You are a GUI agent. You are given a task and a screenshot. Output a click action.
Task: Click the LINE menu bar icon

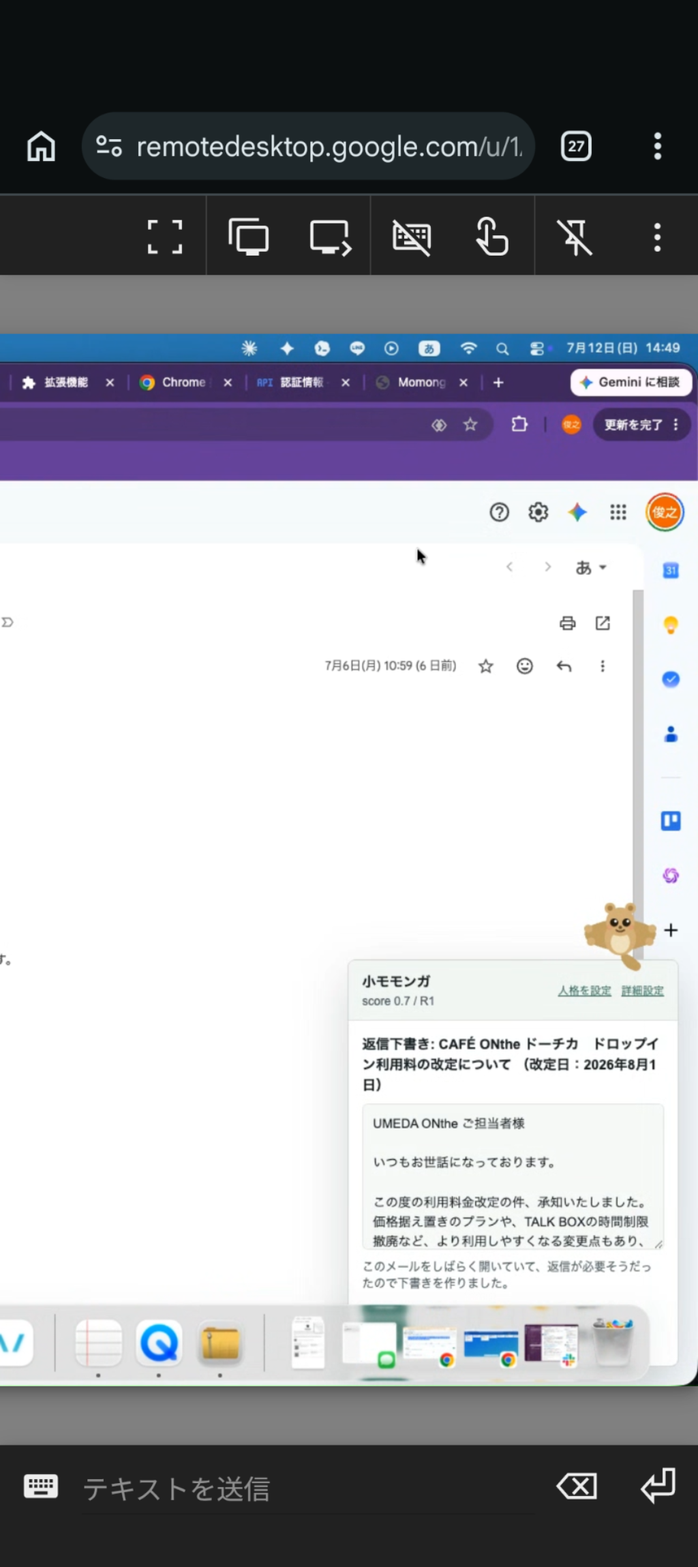pyautogui.click(x=357, y=348)
